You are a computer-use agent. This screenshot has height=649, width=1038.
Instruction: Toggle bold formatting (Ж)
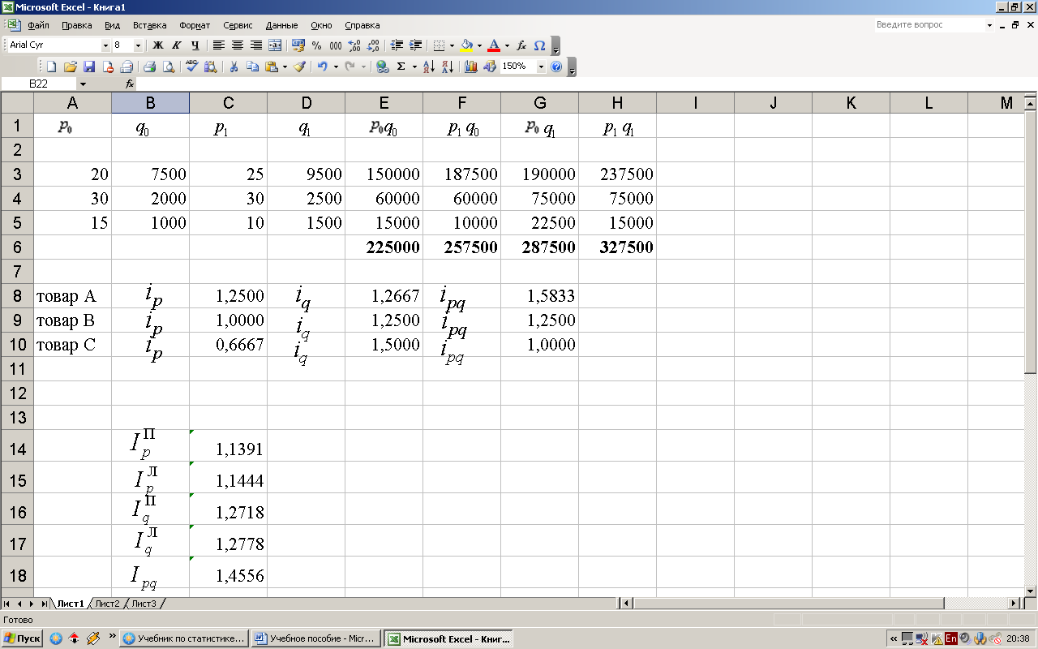click(x=158, y=45)
